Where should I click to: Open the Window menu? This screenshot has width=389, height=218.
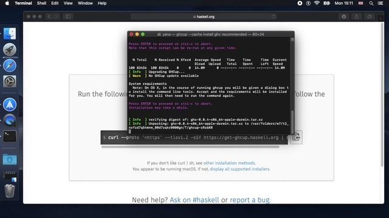point(85,3)
